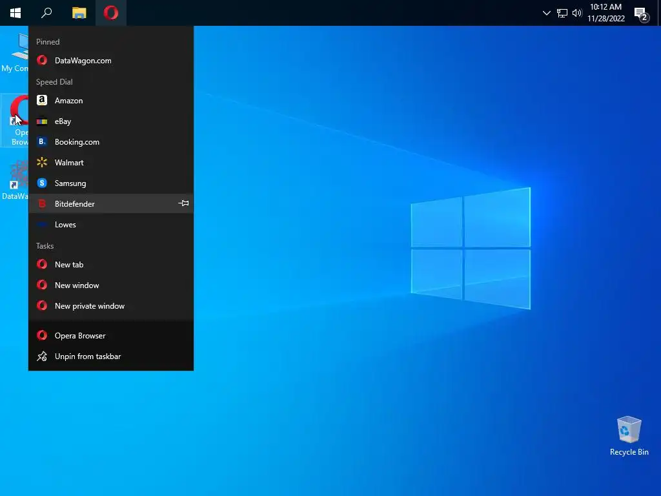
Task: Open Action Center notifications icon
Action: click(642, 14)
